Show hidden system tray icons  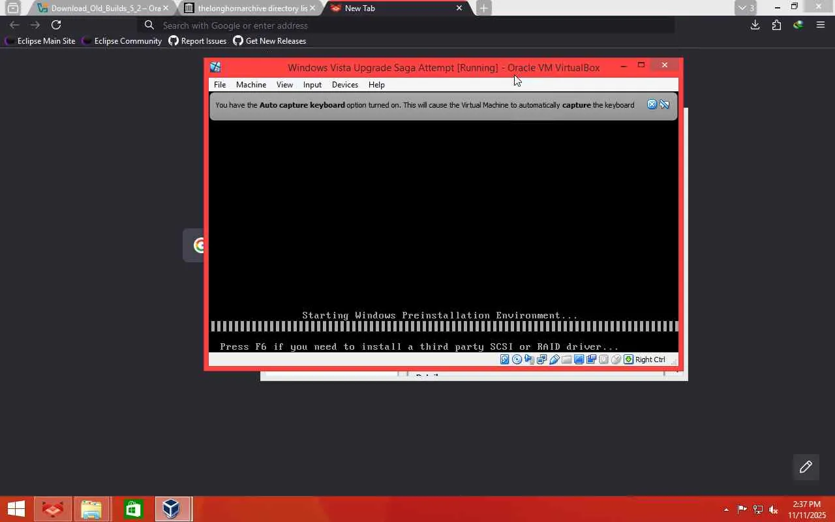726,510
